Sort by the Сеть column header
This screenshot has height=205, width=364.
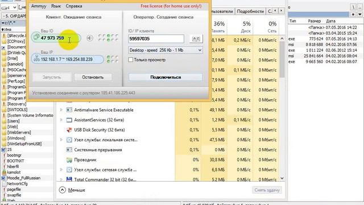(272, 31)
